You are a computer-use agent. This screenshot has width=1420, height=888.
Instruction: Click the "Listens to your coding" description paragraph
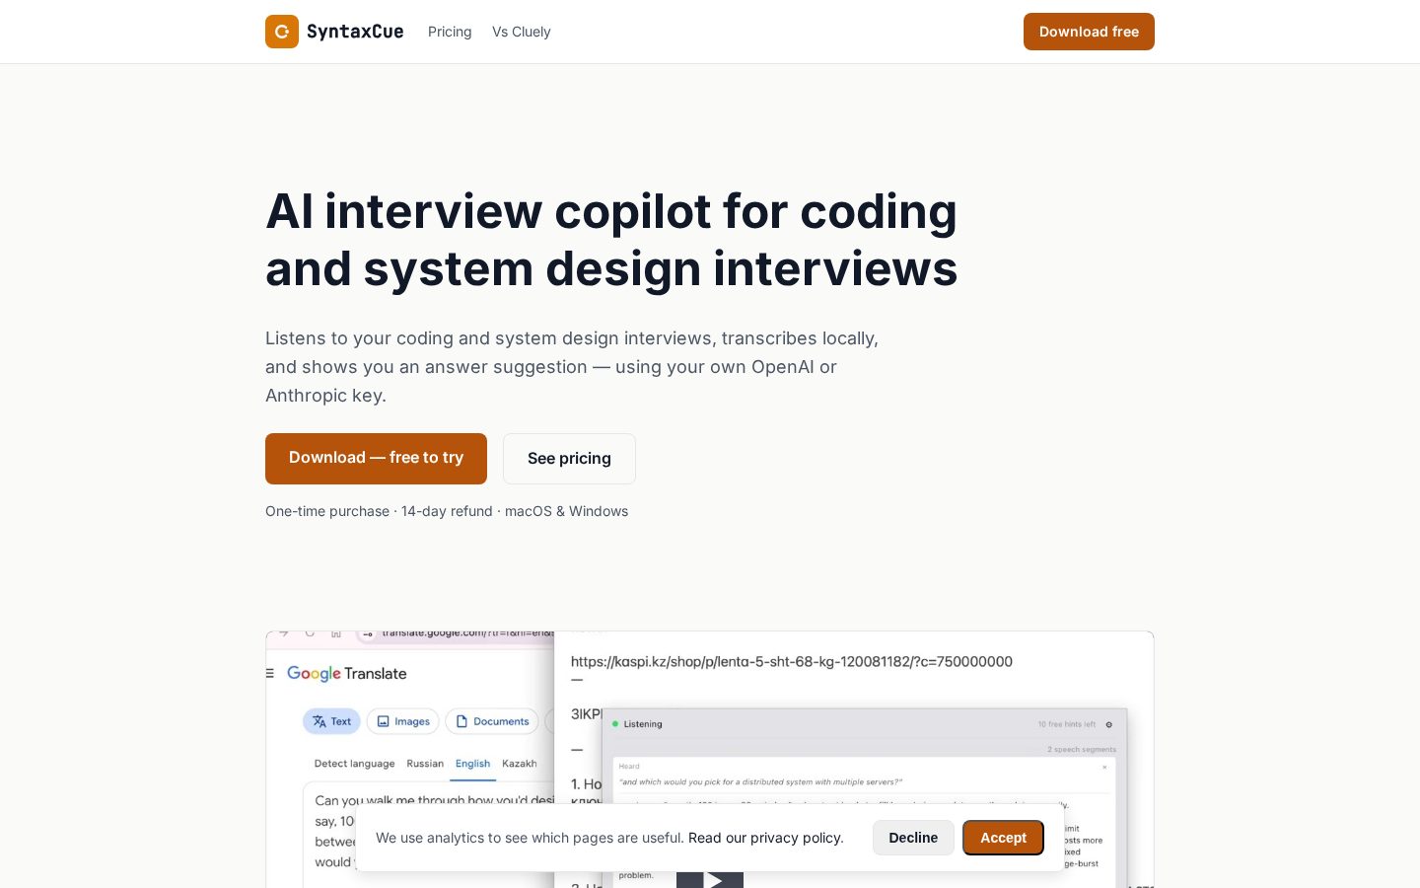[x=572, y=367]
